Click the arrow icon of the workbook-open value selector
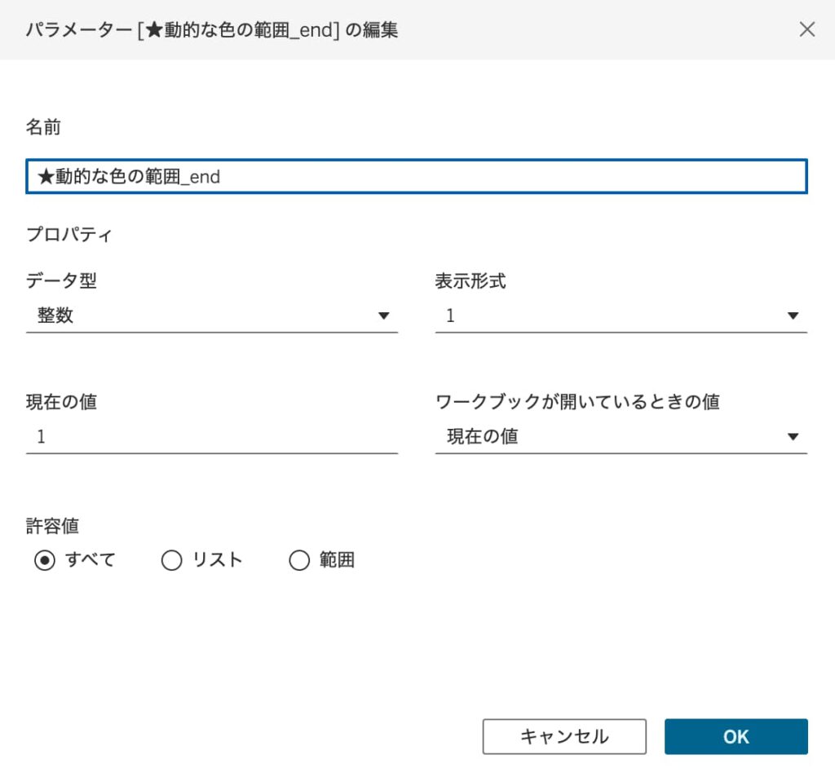This screenshot has width=835, height=777. pyautogui.click(x=793, y=437)
